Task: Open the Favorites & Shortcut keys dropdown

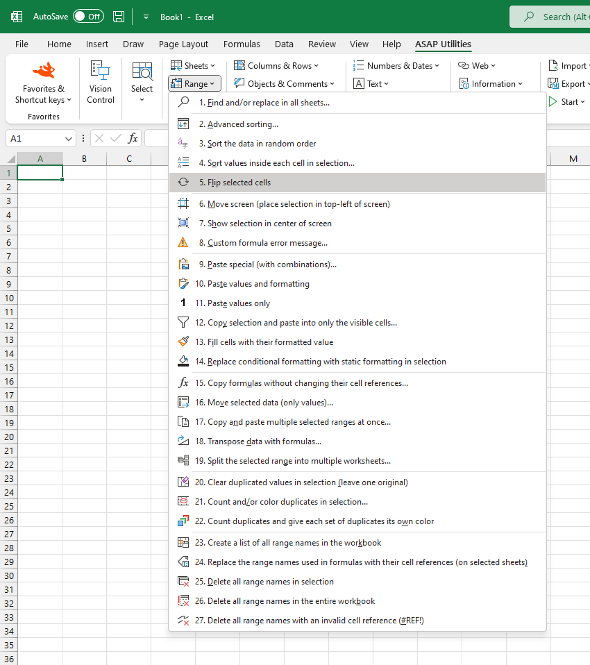Action: click(x=43, y=83)
